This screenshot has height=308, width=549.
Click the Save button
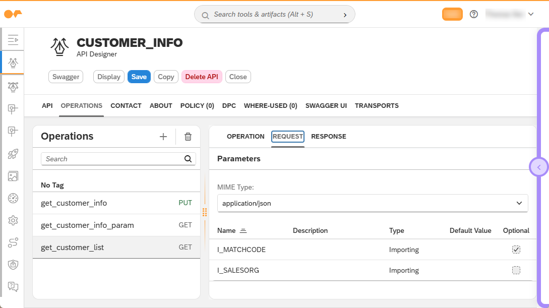[139, 77]
